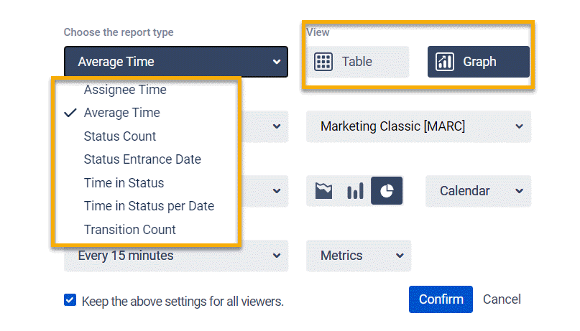Select the Status Count option
Image resolution: width=580 pixels, height=331 pixels.
(120, 136)
